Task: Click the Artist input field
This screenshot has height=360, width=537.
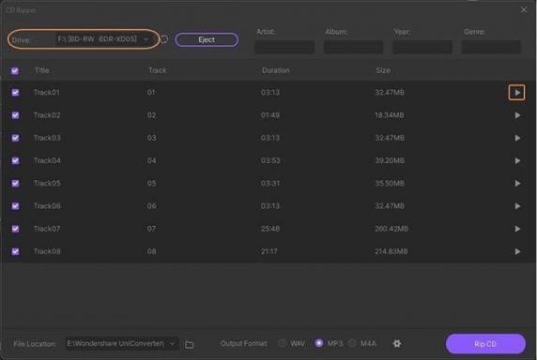Action: coord(284,47)
